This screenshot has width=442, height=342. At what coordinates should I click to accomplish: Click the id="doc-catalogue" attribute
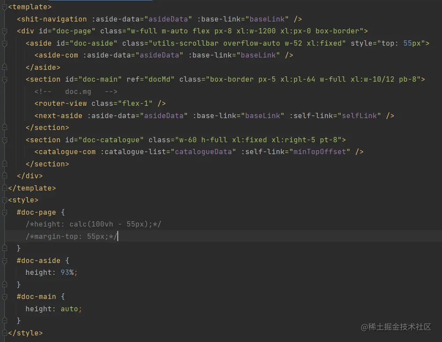click(x=104, y=140)
